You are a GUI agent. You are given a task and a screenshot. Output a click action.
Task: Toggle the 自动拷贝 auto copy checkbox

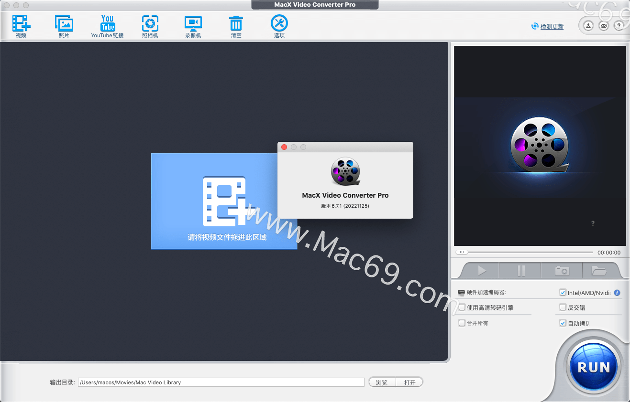[x=563, y=323]
